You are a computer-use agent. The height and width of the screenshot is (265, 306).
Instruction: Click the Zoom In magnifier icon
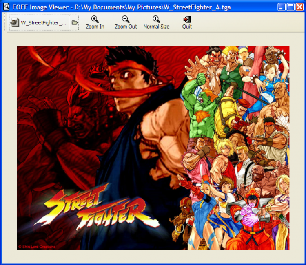(95, 19)
